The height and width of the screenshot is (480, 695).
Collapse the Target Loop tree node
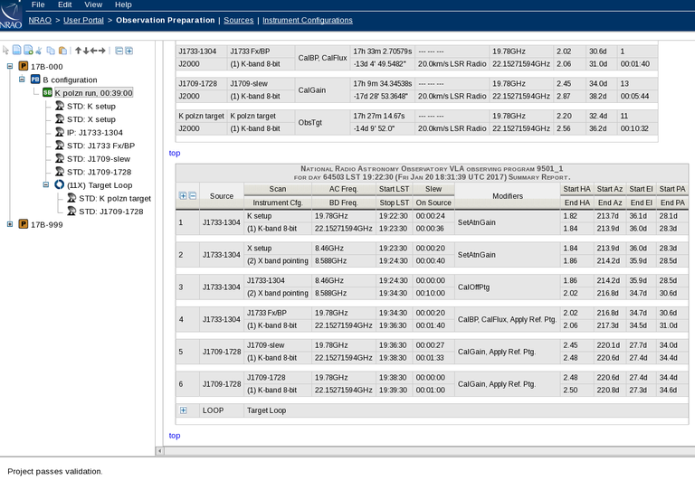[47, 184]
